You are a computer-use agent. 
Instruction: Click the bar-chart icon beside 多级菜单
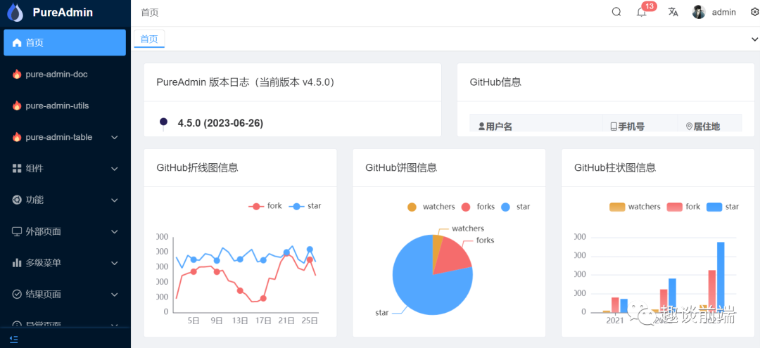[17, 263]
